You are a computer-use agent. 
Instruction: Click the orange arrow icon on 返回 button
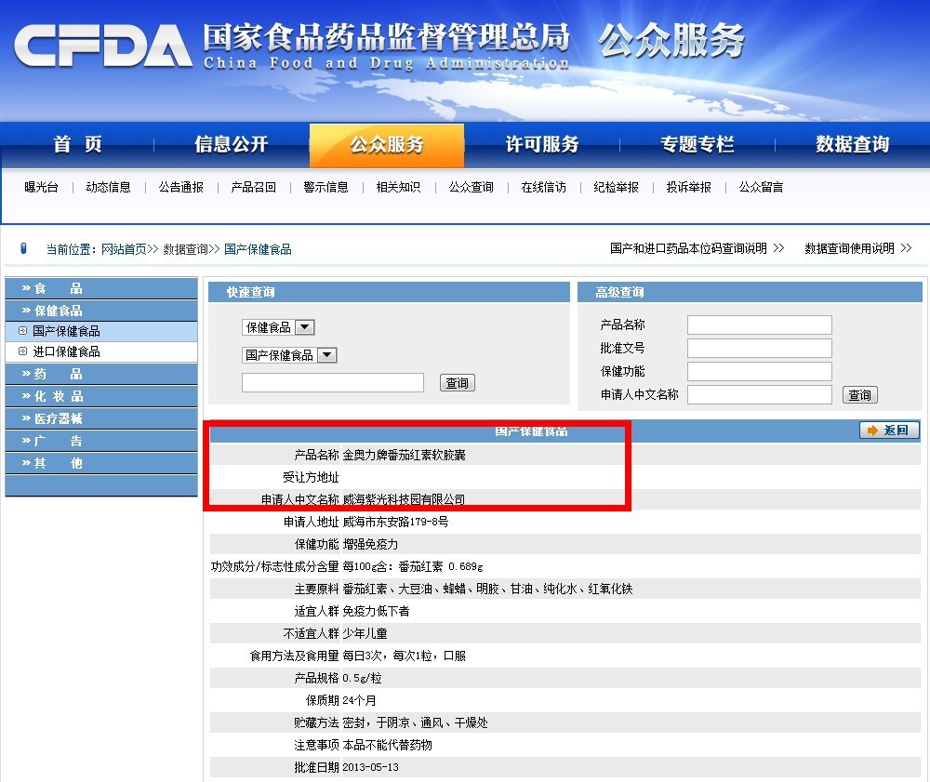pyautogui.click(x=872, y=431)
